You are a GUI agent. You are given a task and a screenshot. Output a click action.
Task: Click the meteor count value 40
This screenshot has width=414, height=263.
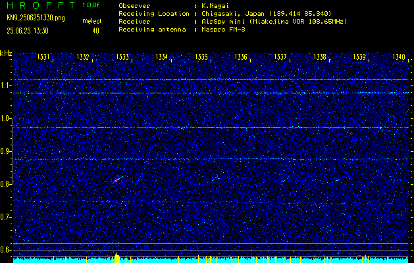95,31
